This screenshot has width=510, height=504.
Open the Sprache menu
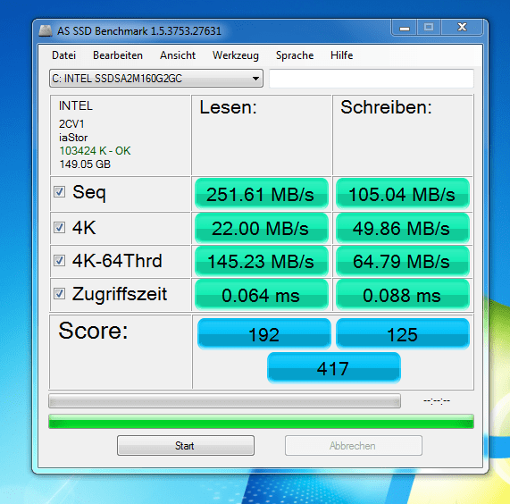click(x=295, y=55)
